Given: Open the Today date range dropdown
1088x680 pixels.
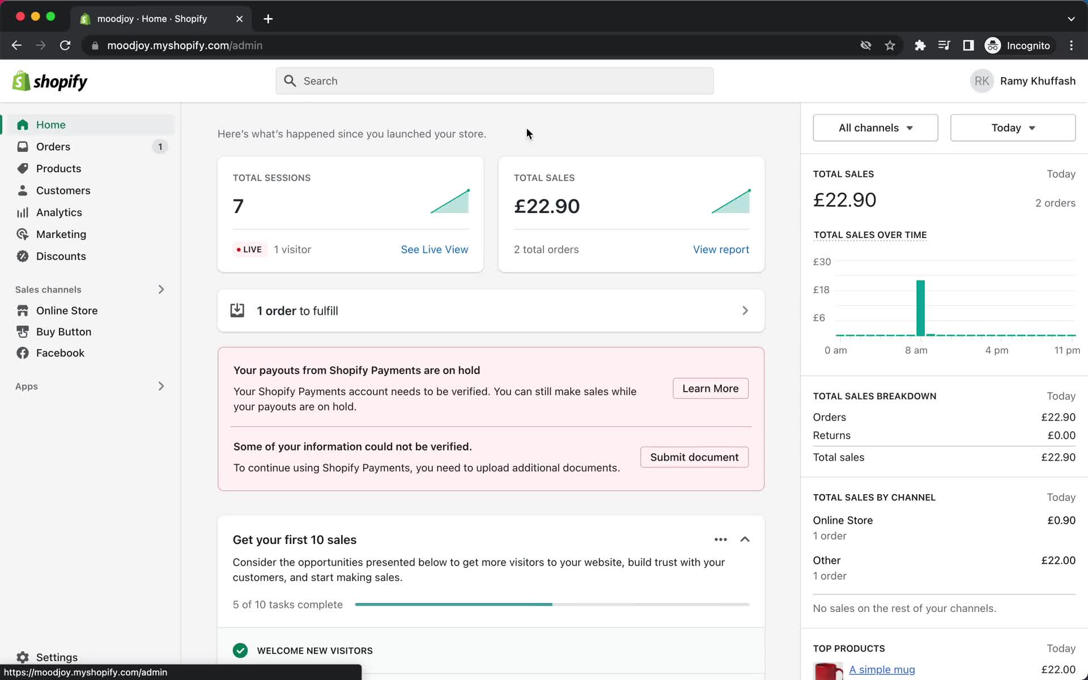Looking at the screenshot, I should coord(1013,127).
